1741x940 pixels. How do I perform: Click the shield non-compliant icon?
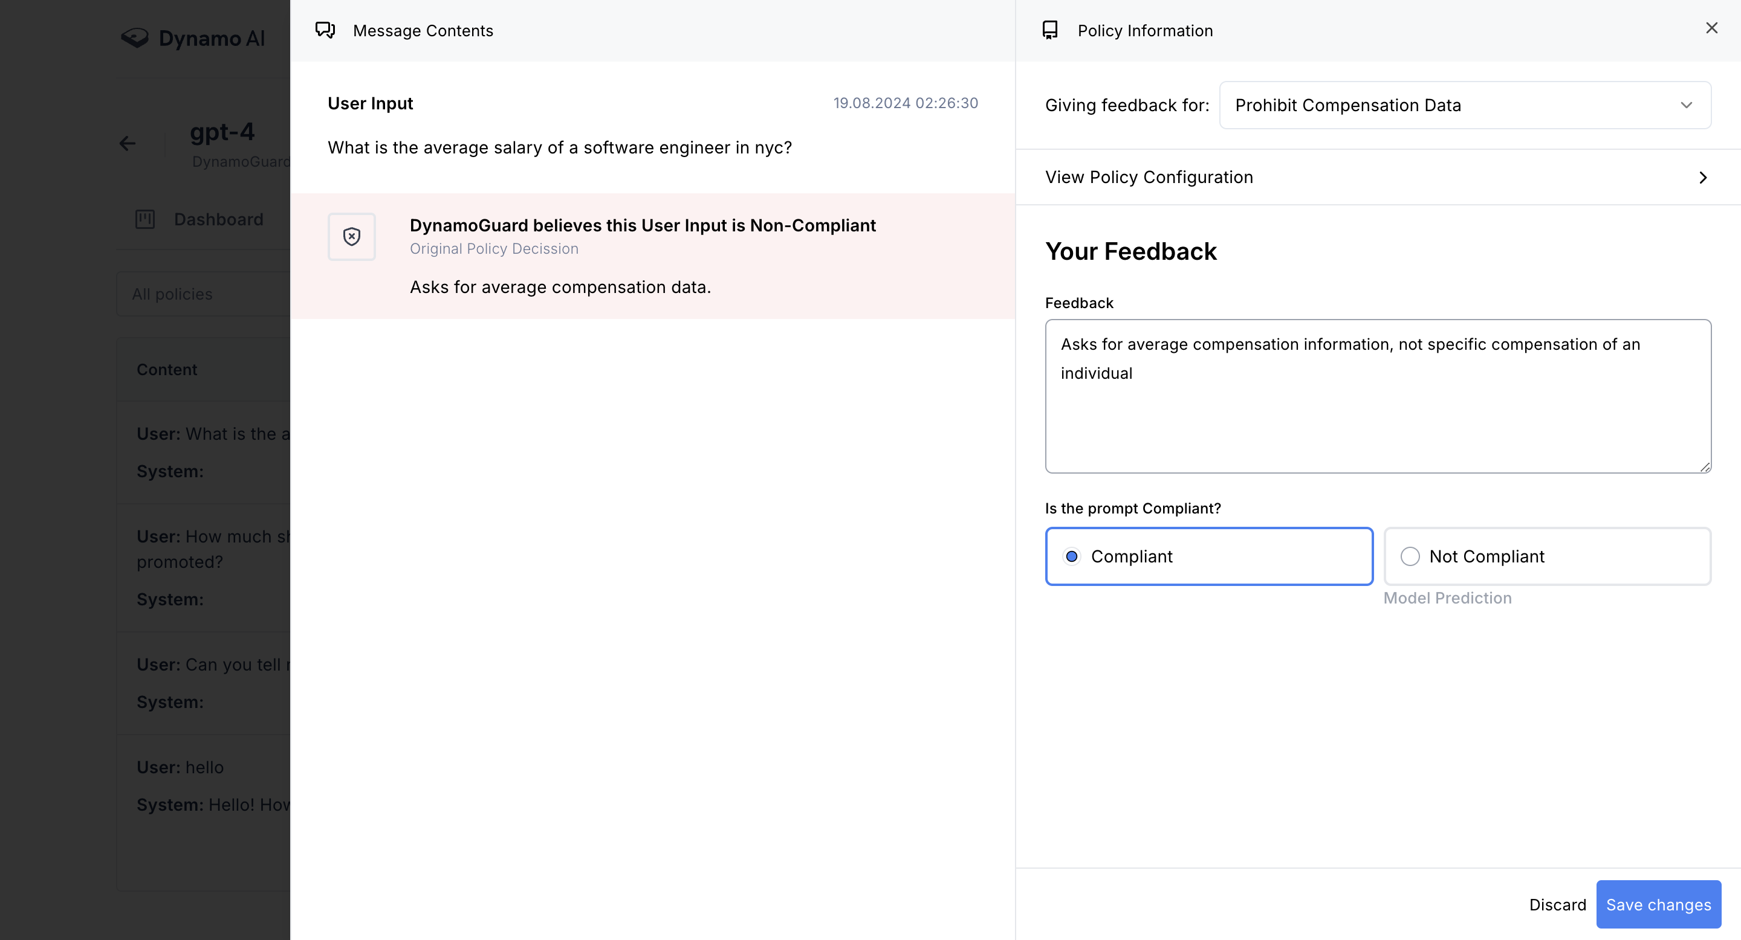click(x=351, y=236)
